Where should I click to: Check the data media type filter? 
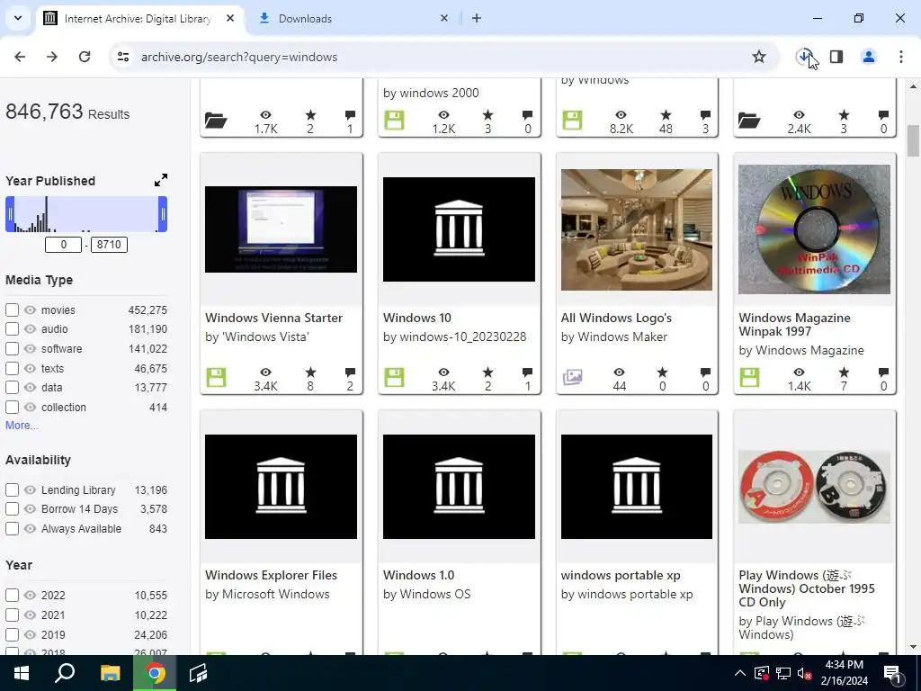coord(12,388)
